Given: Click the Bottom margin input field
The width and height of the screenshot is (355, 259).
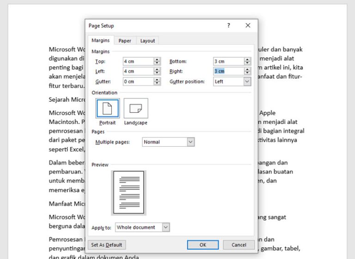Looking at the screenshot, I should click(x=229, y=62).
